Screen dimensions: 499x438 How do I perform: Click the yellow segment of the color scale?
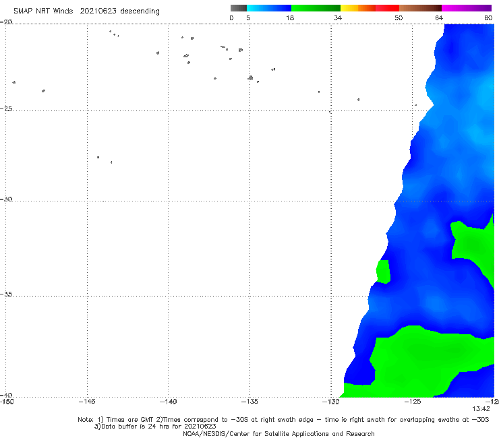click(349, 8)
